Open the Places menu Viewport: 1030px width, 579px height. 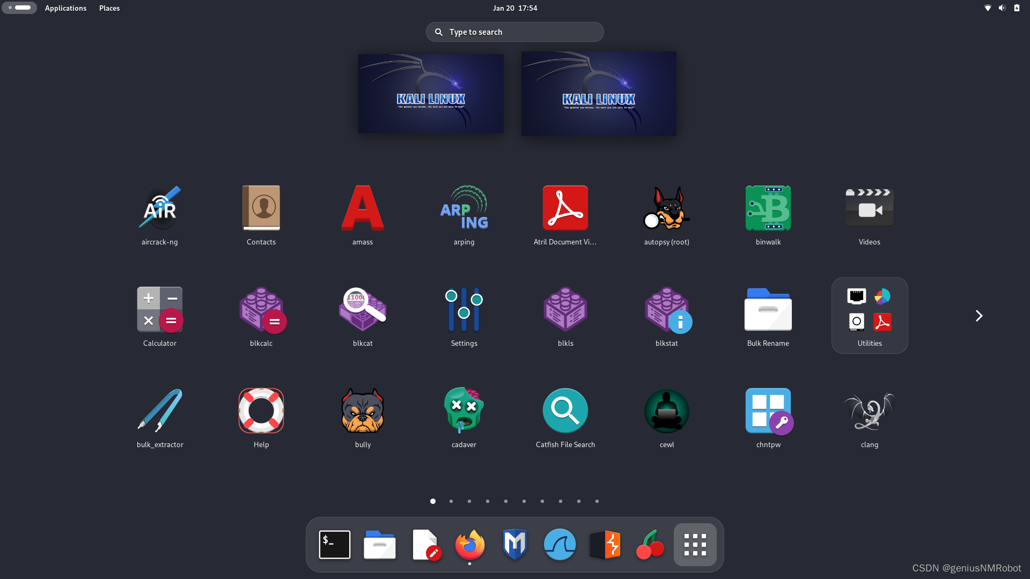(109, 8)
